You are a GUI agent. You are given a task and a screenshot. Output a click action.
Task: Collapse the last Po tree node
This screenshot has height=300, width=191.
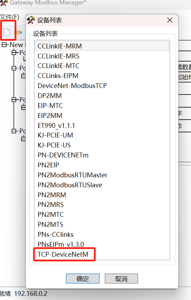point(14,131)
